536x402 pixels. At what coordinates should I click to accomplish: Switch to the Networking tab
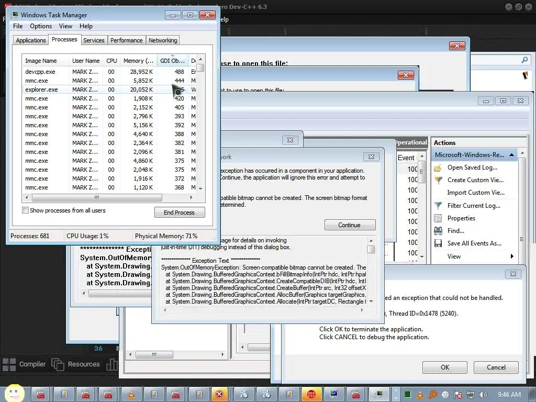pyautogui.click(x=163, y=40)
